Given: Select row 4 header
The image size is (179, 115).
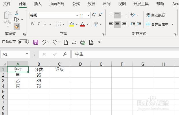Looking at the screenshot, I should click(x=3, y=86).
